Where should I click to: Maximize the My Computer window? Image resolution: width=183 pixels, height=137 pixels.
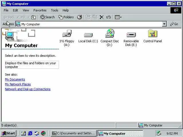174,4
